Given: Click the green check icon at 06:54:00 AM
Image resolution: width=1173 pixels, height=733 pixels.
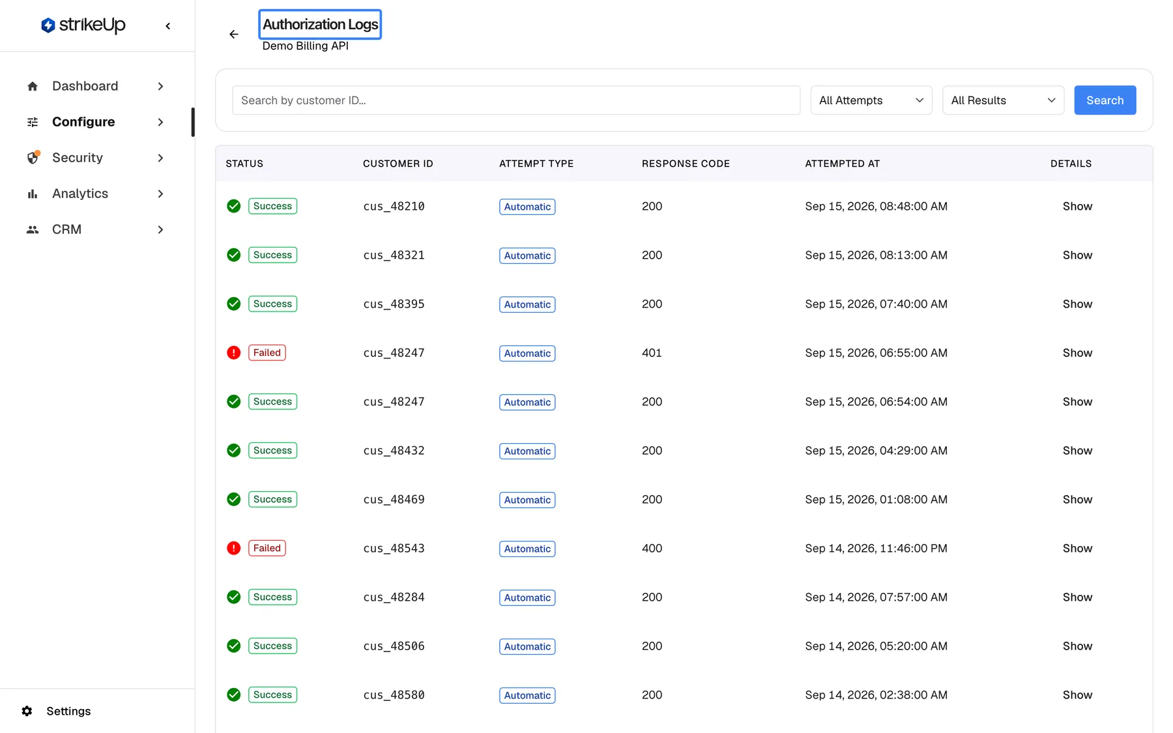Looking at the screenshot, I should (x=234, y=401).
